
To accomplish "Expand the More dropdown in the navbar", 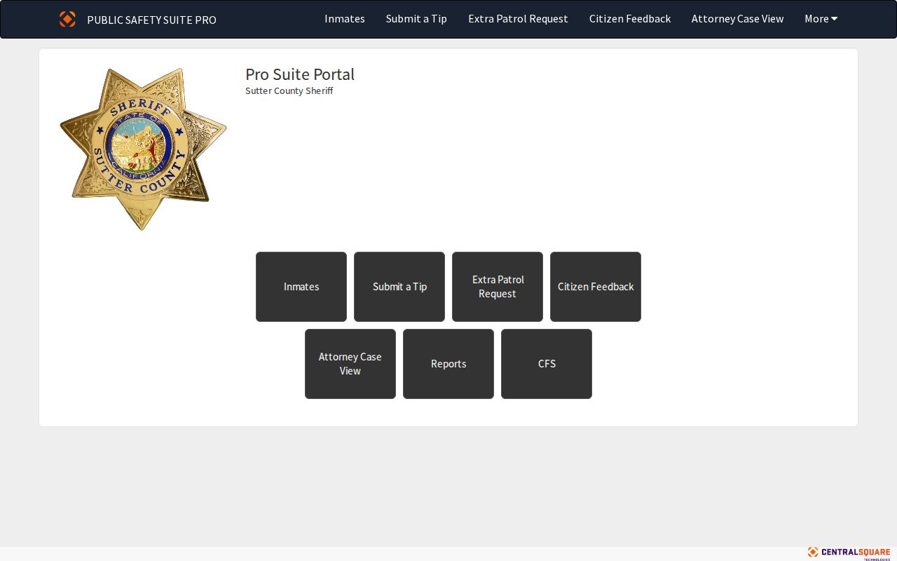I will [821, 19].
